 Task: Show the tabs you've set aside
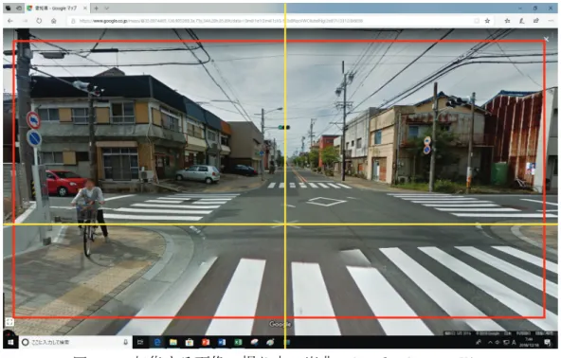coord(9,8)
